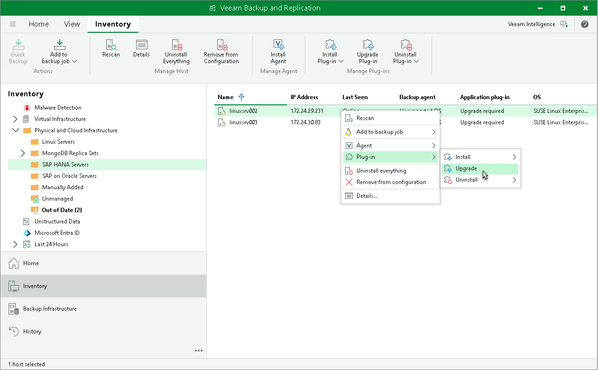This screenshot has width=598, height=370.
Task: Select Out of Date (2) folder
Action: [x=62, y=210]
